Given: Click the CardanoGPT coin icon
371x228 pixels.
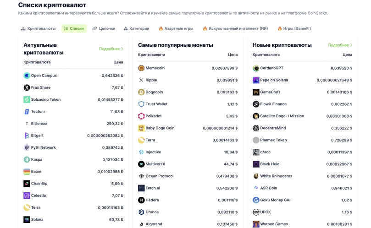Looking at the screenshot, I should click(x=256, y=68).
